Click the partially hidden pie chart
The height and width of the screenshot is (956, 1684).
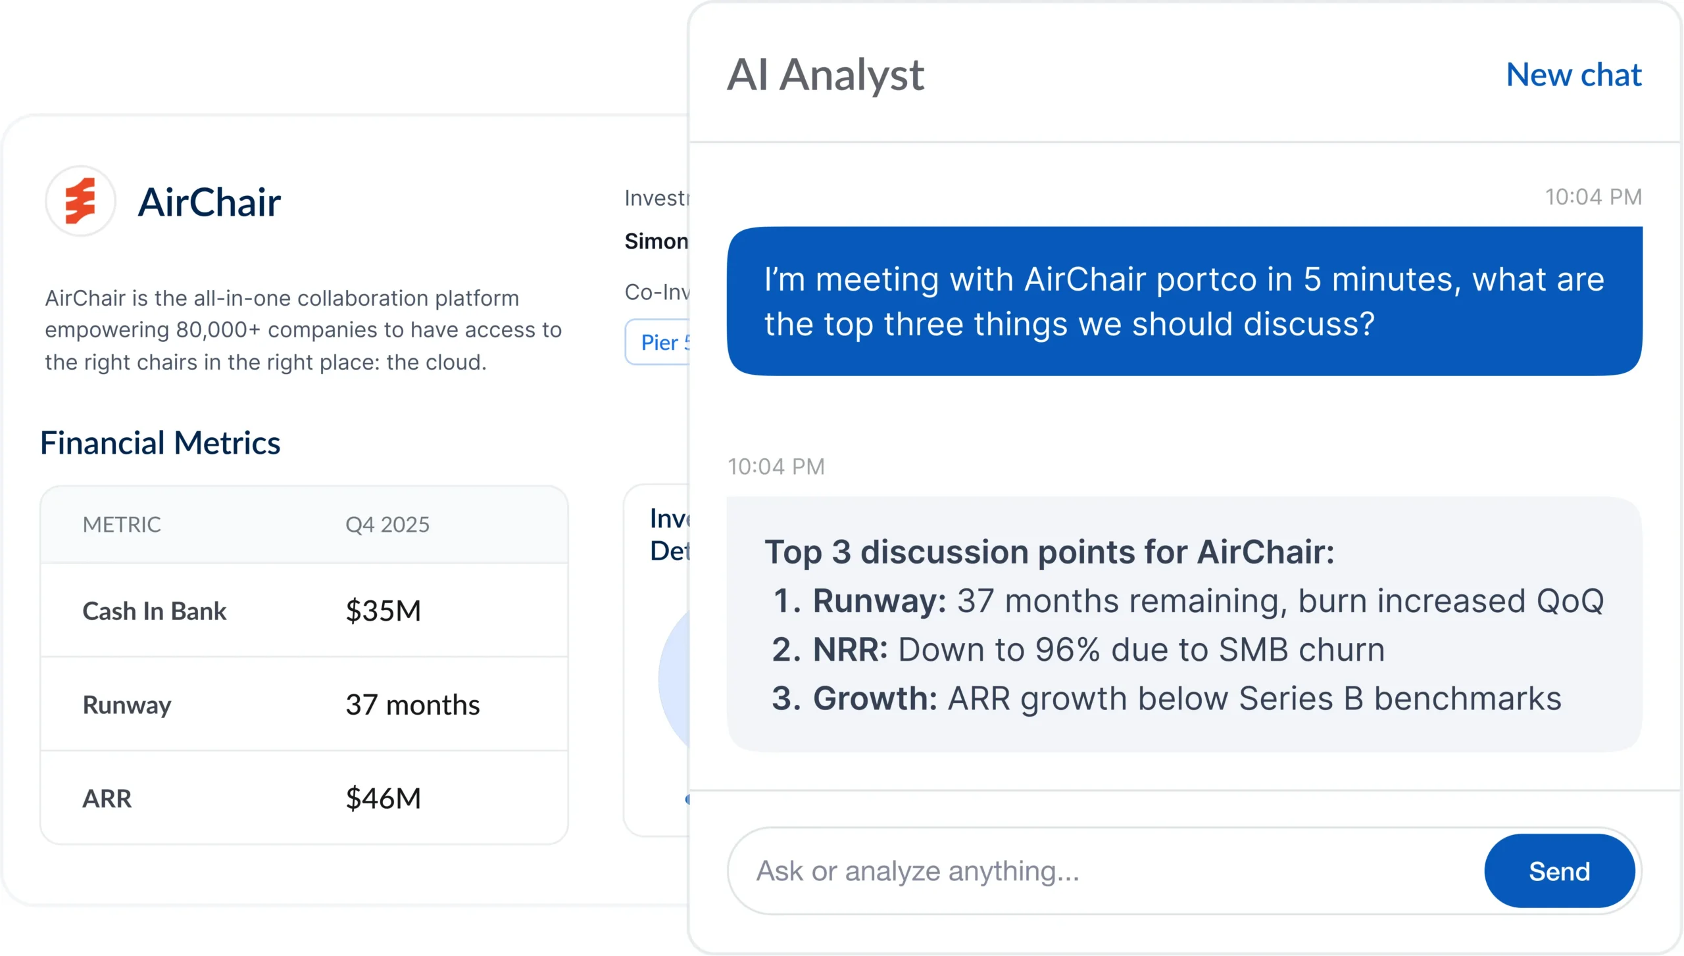click(674, 677)
